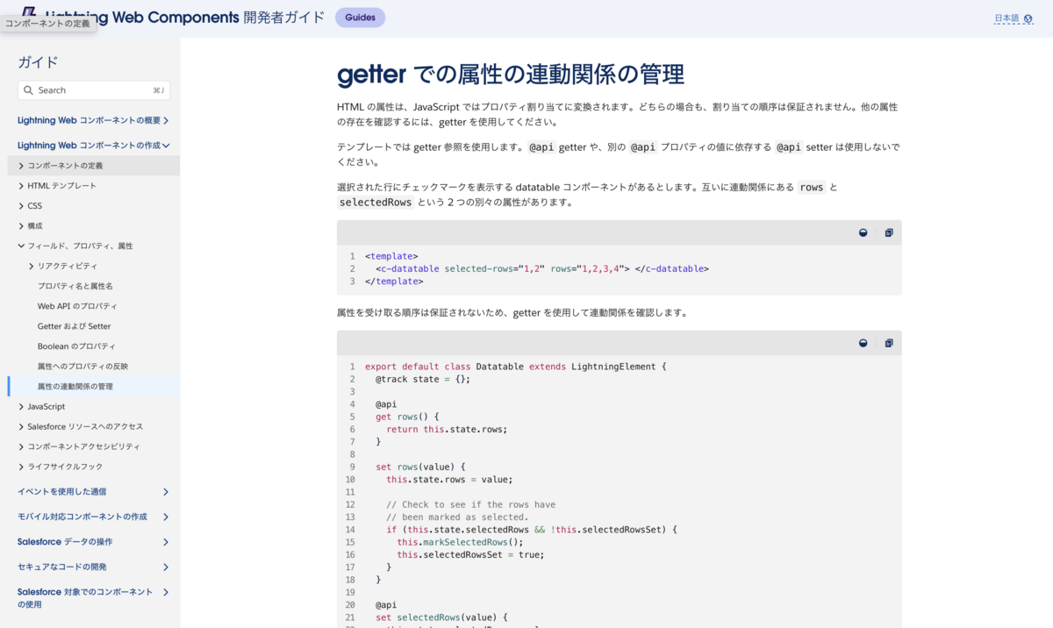Toggle the theme icon on the Datatable code block

(863, 343)
